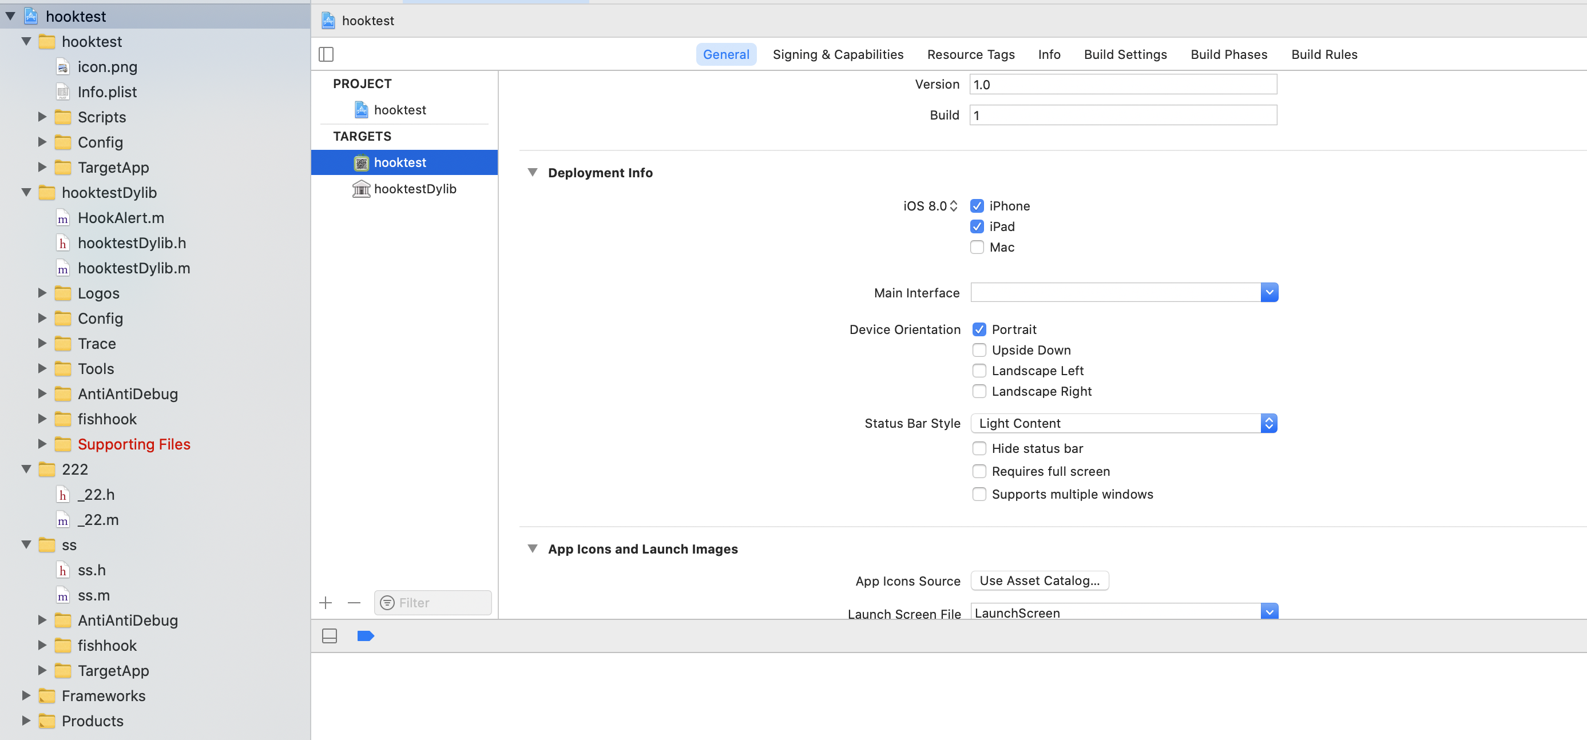Change the iOS 8.0 deployment target stepper

(x=953, y=206)
